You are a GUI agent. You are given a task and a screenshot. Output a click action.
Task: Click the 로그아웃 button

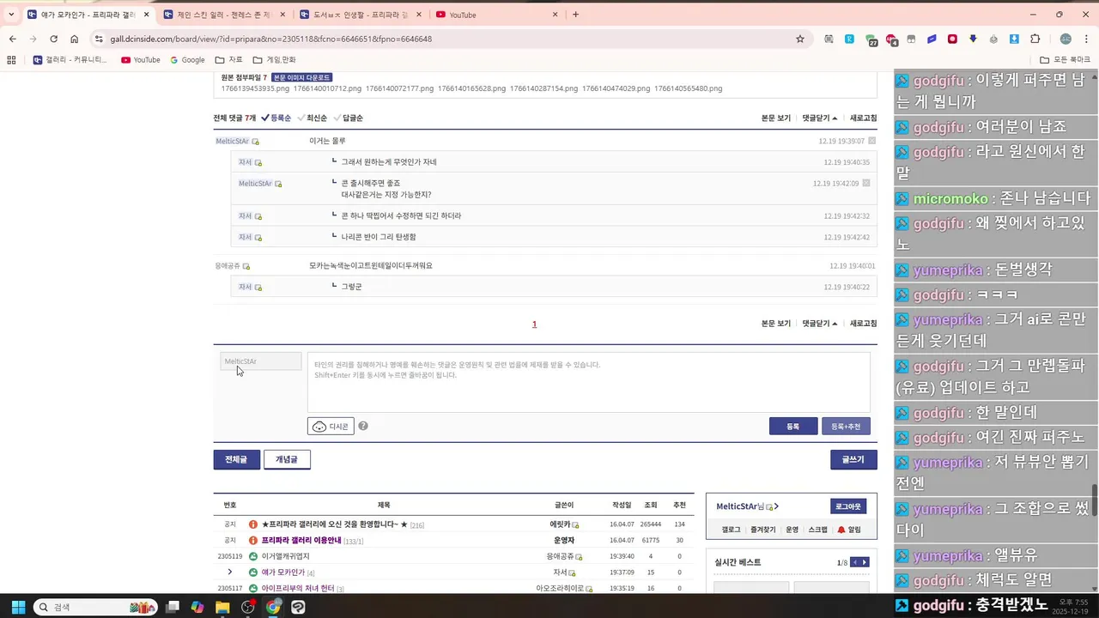click(848, 506)
